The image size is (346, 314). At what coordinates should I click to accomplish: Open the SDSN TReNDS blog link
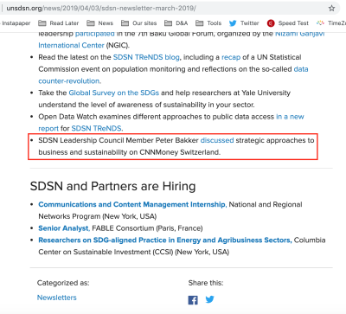click(x=146, y=57)
